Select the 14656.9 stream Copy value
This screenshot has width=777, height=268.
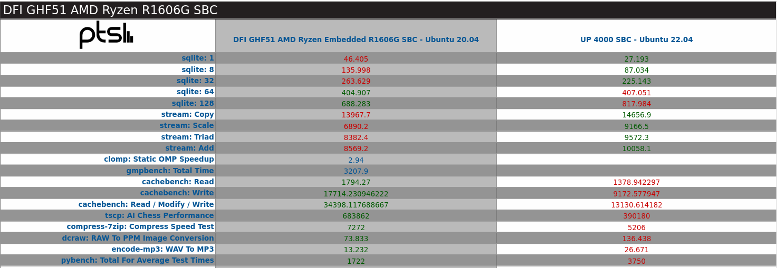(x=637, y=115)
